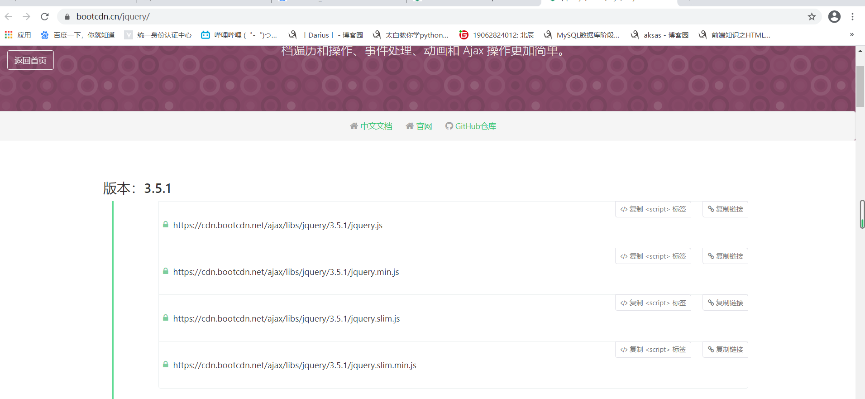Open the 太白教你学python bookmark
The height and width of the screenshot is (399, 865).
click(410, 35)
